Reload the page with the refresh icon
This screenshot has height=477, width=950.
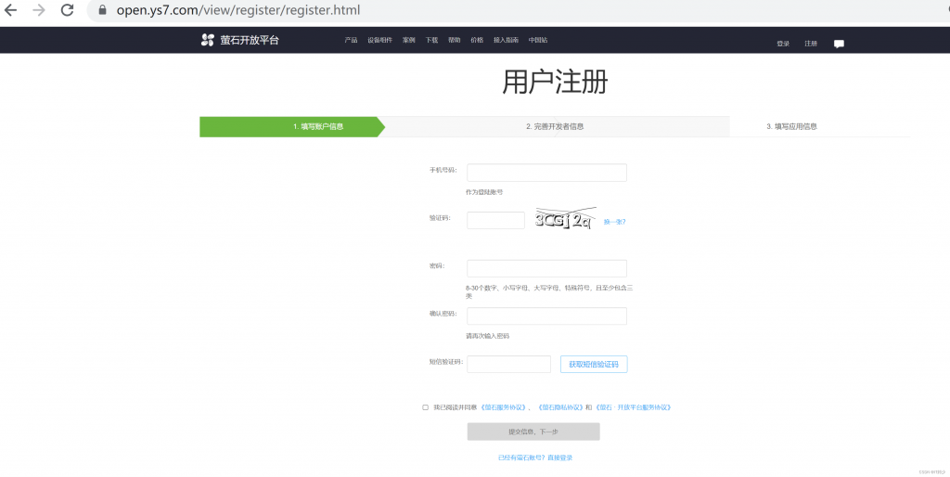[x=67, y=9]
